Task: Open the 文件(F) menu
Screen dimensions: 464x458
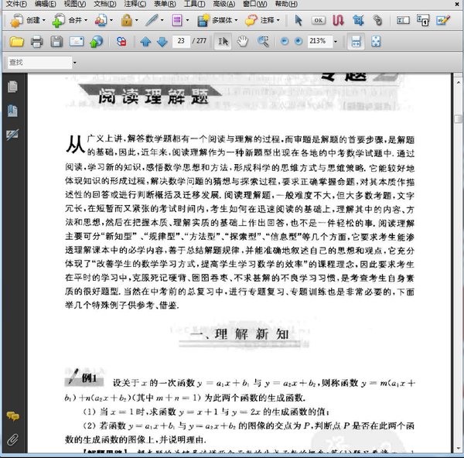Action: click(16, 4)
